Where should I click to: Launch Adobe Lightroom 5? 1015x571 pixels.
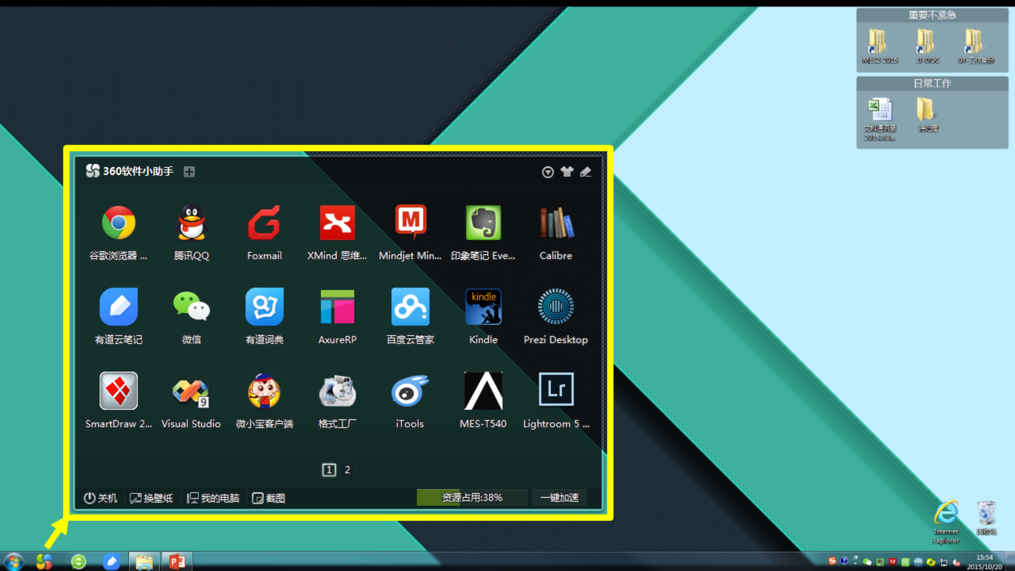(556, 389)
